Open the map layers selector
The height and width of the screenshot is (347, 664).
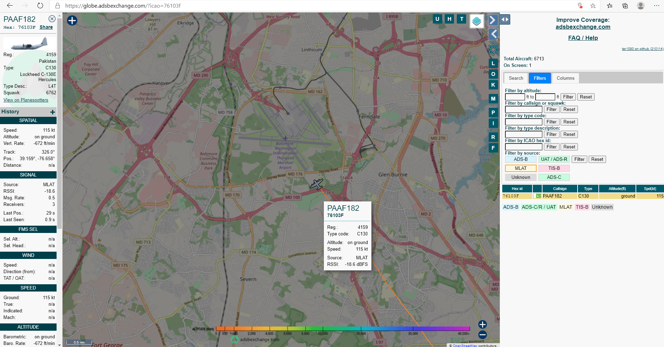point(477,21)
